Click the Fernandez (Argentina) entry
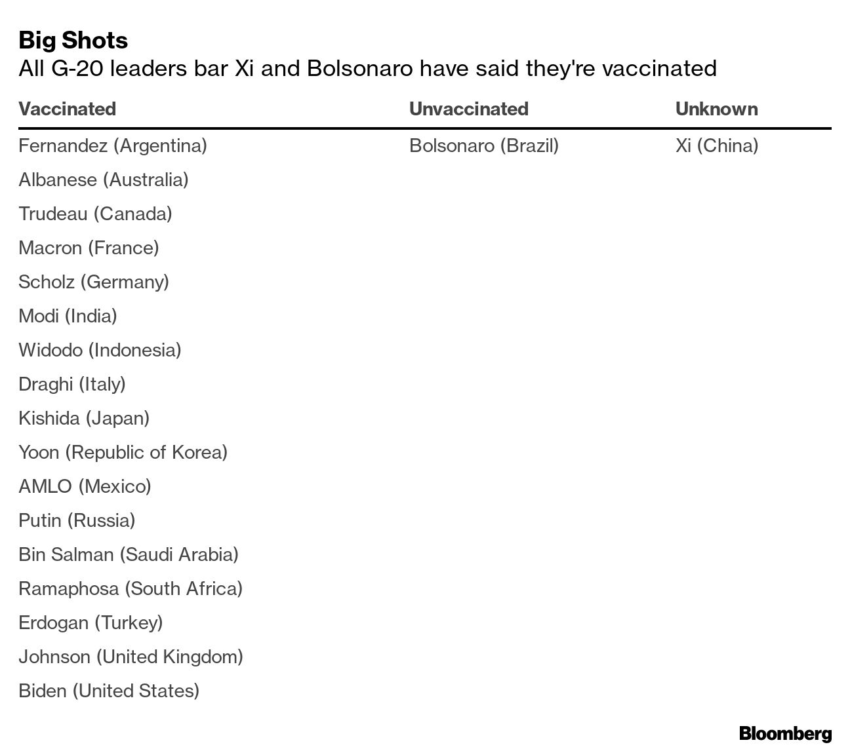The image size is (850, 751). [x=112, y=145]
